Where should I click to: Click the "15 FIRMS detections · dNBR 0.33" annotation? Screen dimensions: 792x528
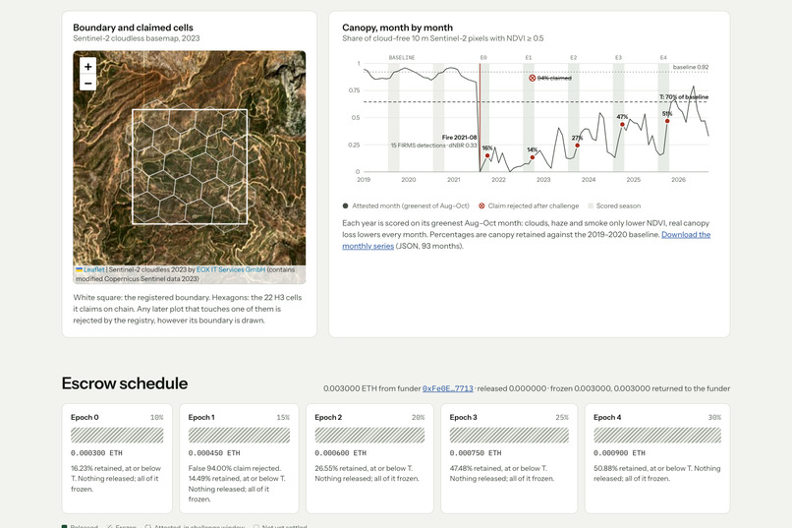pos(433,146)
